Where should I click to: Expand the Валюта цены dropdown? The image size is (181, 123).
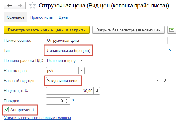81,71
